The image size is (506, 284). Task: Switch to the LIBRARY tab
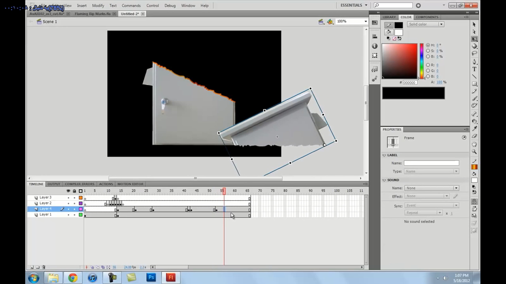pos(389,17)
